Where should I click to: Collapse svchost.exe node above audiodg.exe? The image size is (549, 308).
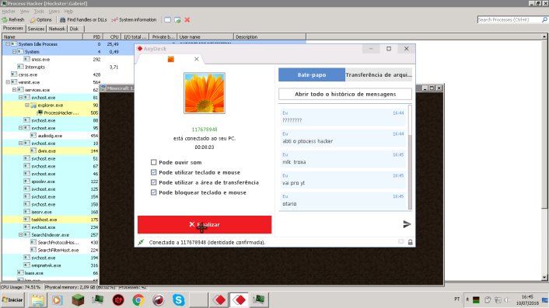click(x=21, y=128)
